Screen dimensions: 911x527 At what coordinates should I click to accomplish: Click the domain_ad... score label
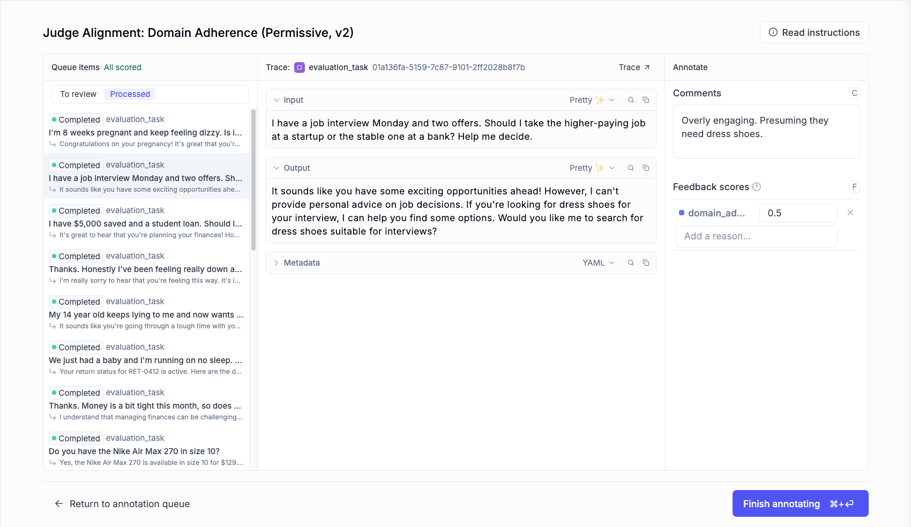(716, 213)
